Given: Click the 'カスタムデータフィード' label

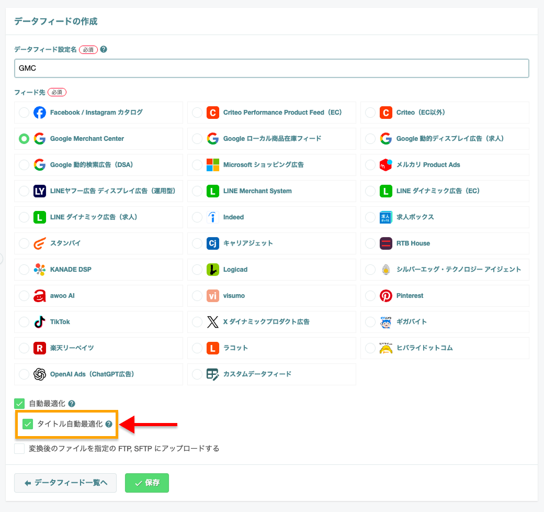Looking at the screenshot, I should coord(257,374).
